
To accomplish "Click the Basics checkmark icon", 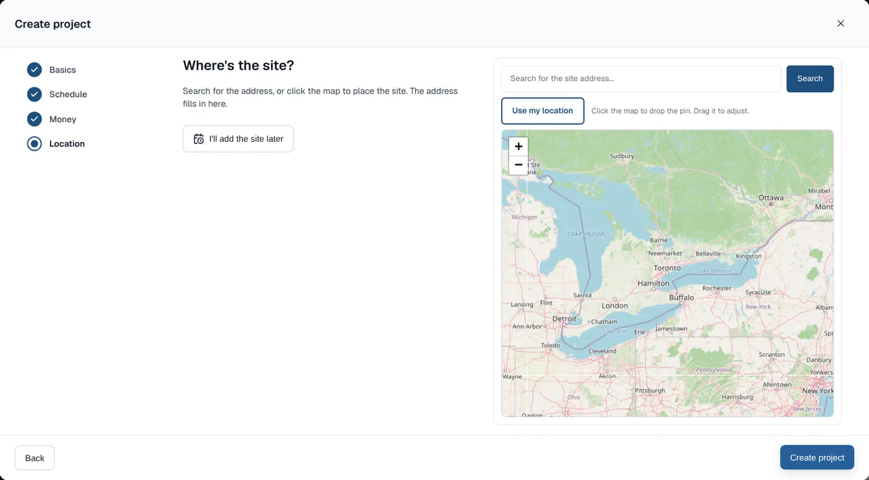I will click(34, 70).
